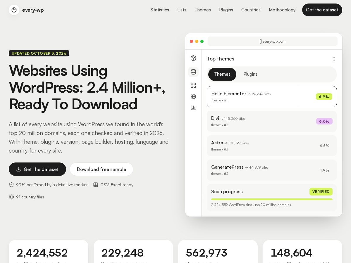Click the every-wp cube logo icon
351x263 pixels.
point(14,10)
